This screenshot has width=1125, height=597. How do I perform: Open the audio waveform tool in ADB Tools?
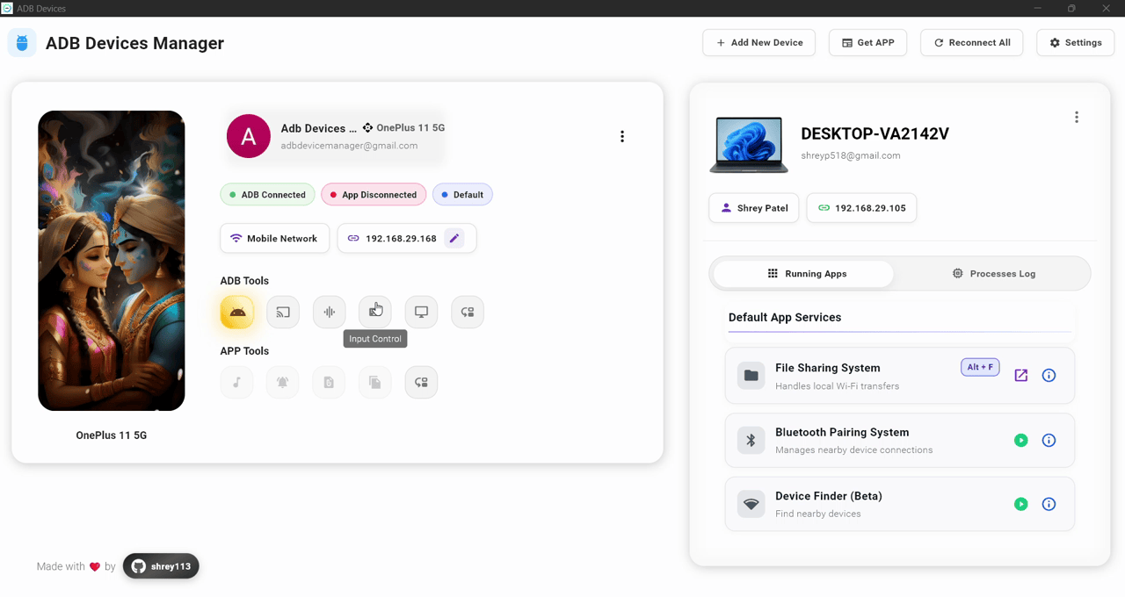329,312
